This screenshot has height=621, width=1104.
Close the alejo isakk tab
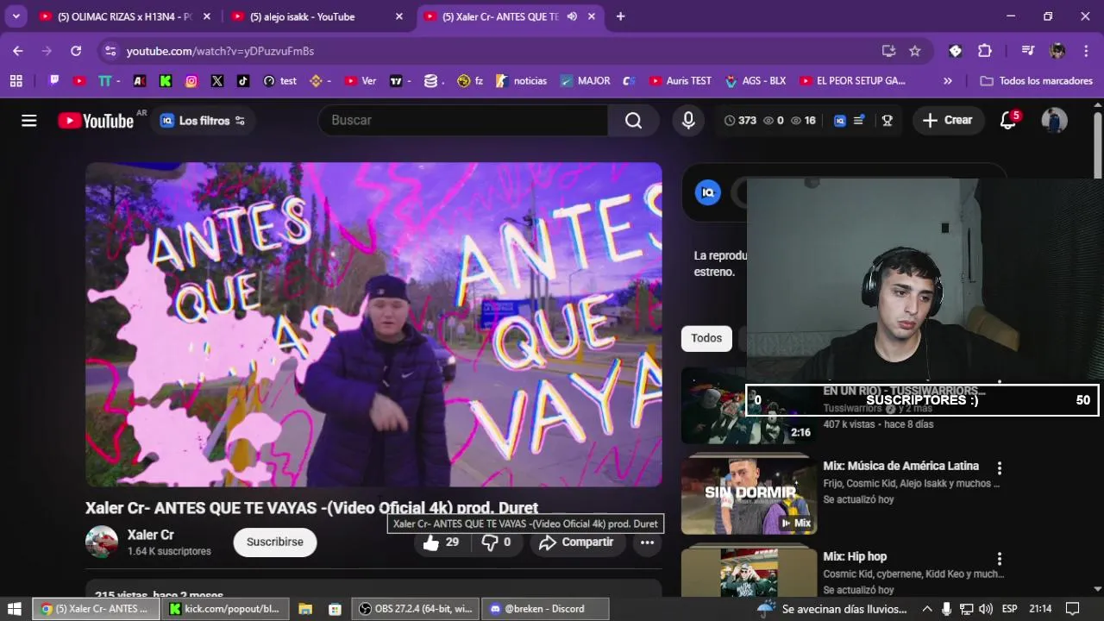click(398, 16)
